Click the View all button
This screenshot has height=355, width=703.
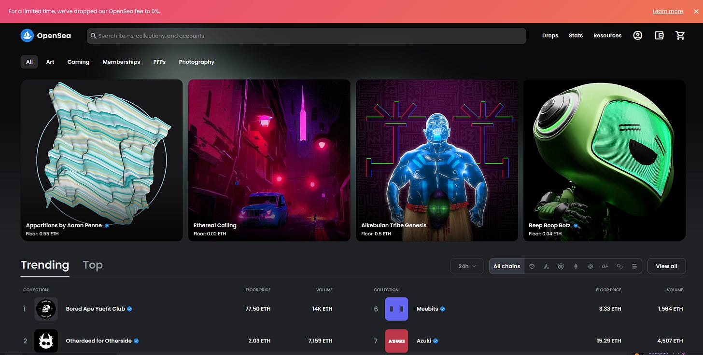(666, 266)
